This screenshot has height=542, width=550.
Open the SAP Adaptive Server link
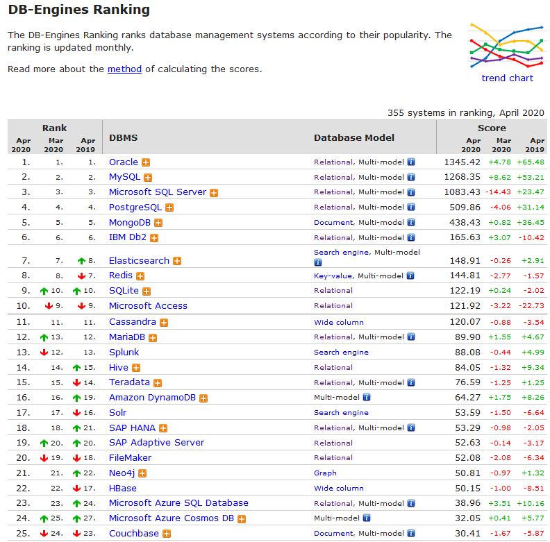(x=156, y=443)
